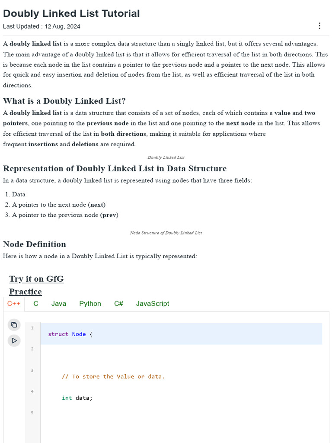Open the three-dot more options menu
The height and width of the screenshot is (443, 332).
coord(319,26)
